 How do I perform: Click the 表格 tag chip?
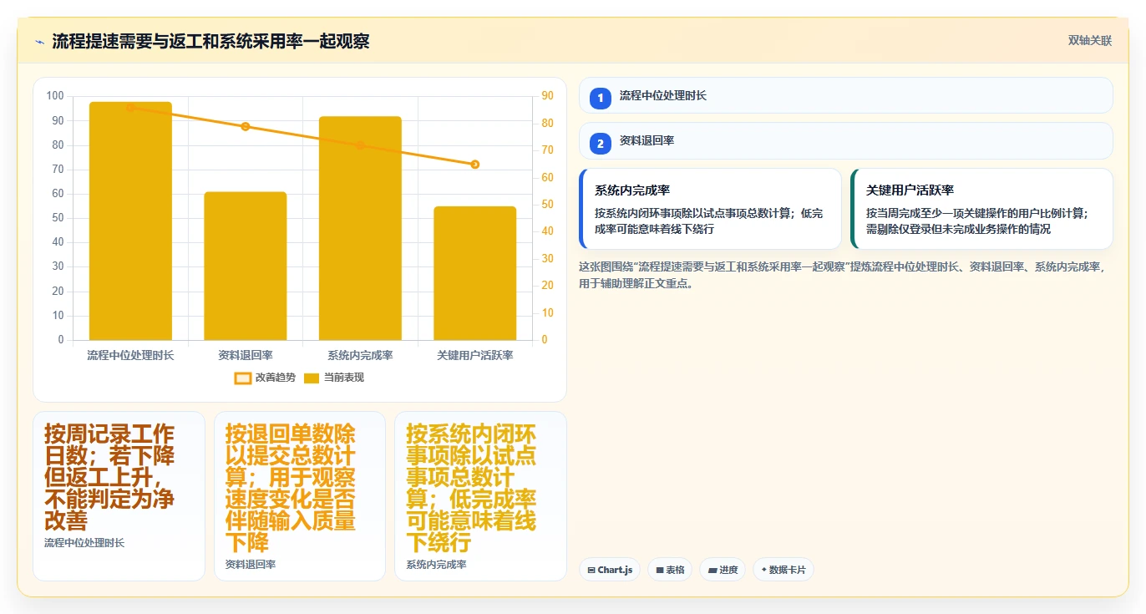[x=670, y=570]
